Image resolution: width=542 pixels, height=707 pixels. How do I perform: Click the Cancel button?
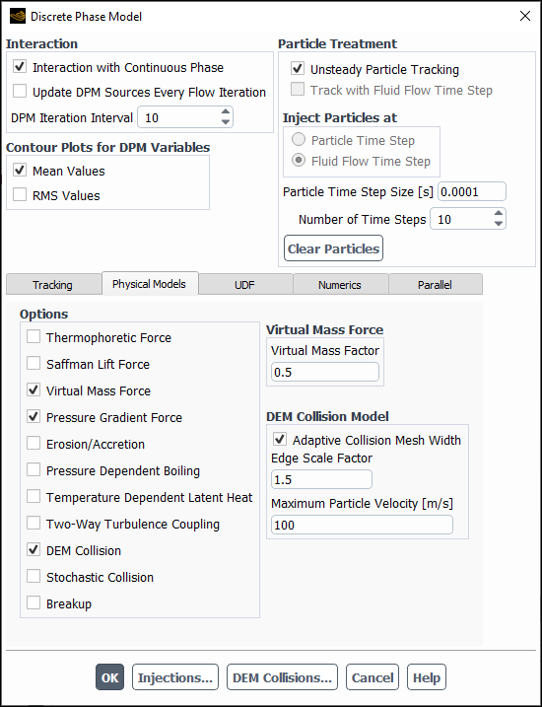point(373,677)
